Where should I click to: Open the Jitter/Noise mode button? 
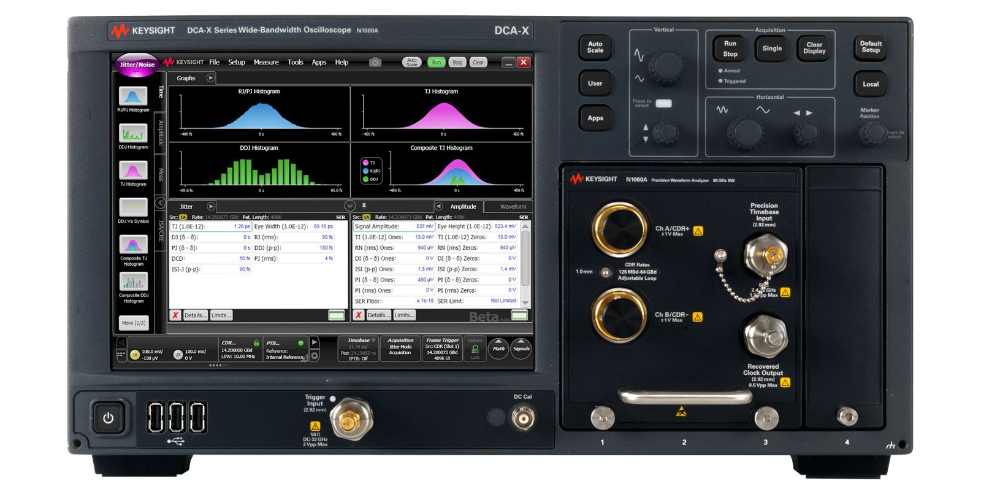pos(137,64)
